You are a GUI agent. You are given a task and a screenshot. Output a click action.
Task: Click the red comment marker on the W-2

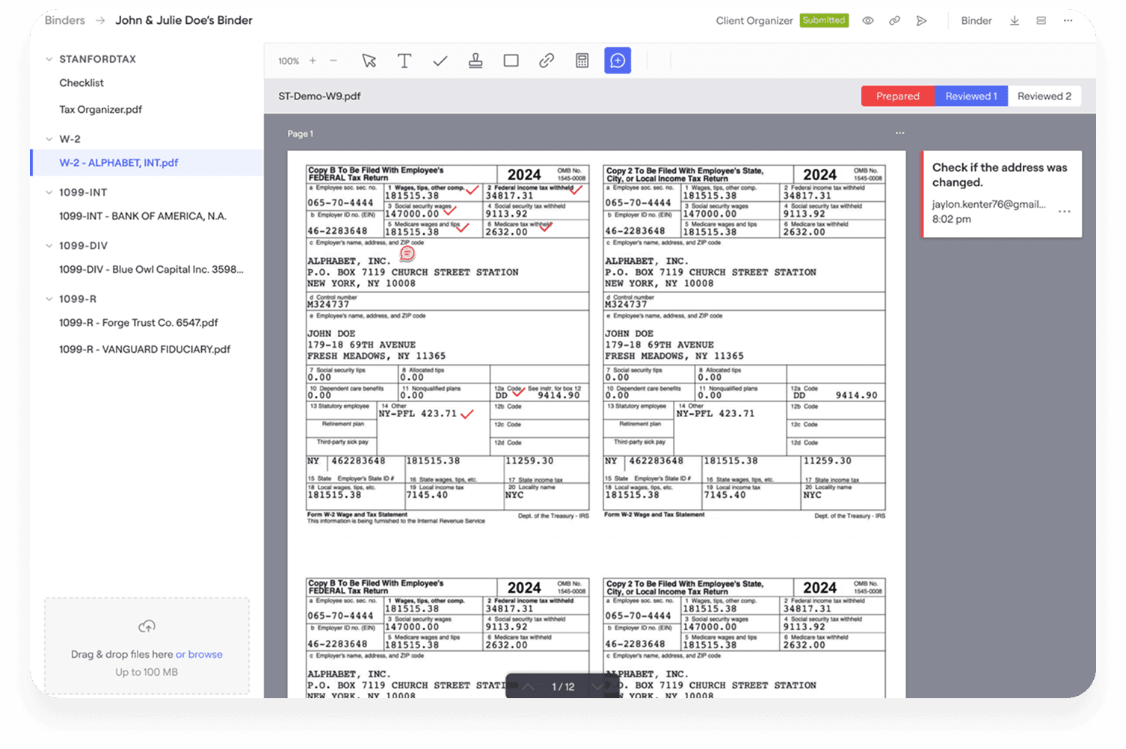click(407, 253)
